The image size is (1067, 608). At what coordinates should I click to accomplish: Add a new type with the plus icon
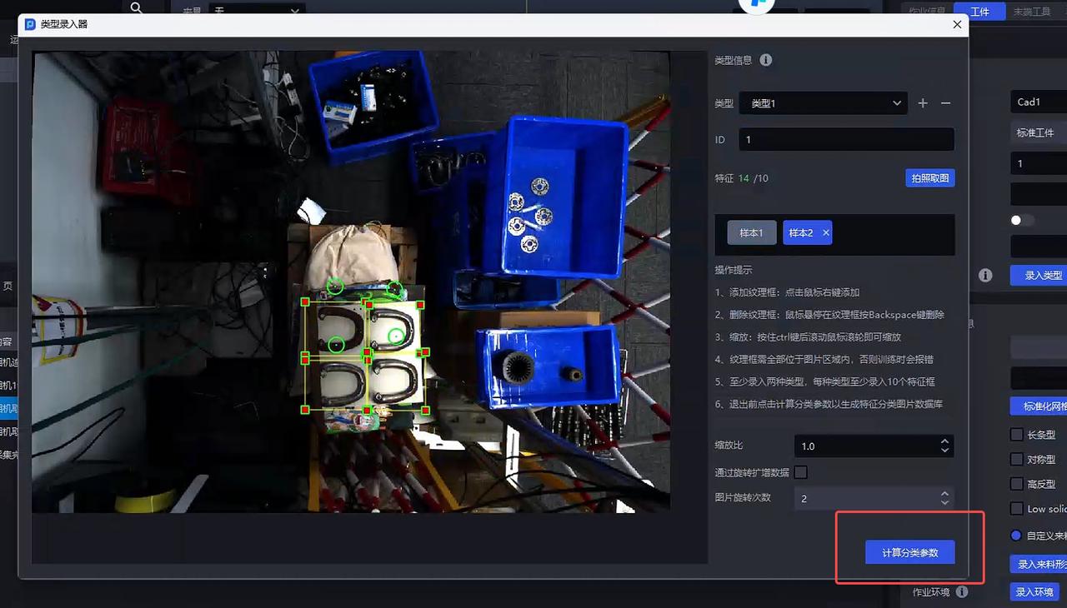click(923, 103)
